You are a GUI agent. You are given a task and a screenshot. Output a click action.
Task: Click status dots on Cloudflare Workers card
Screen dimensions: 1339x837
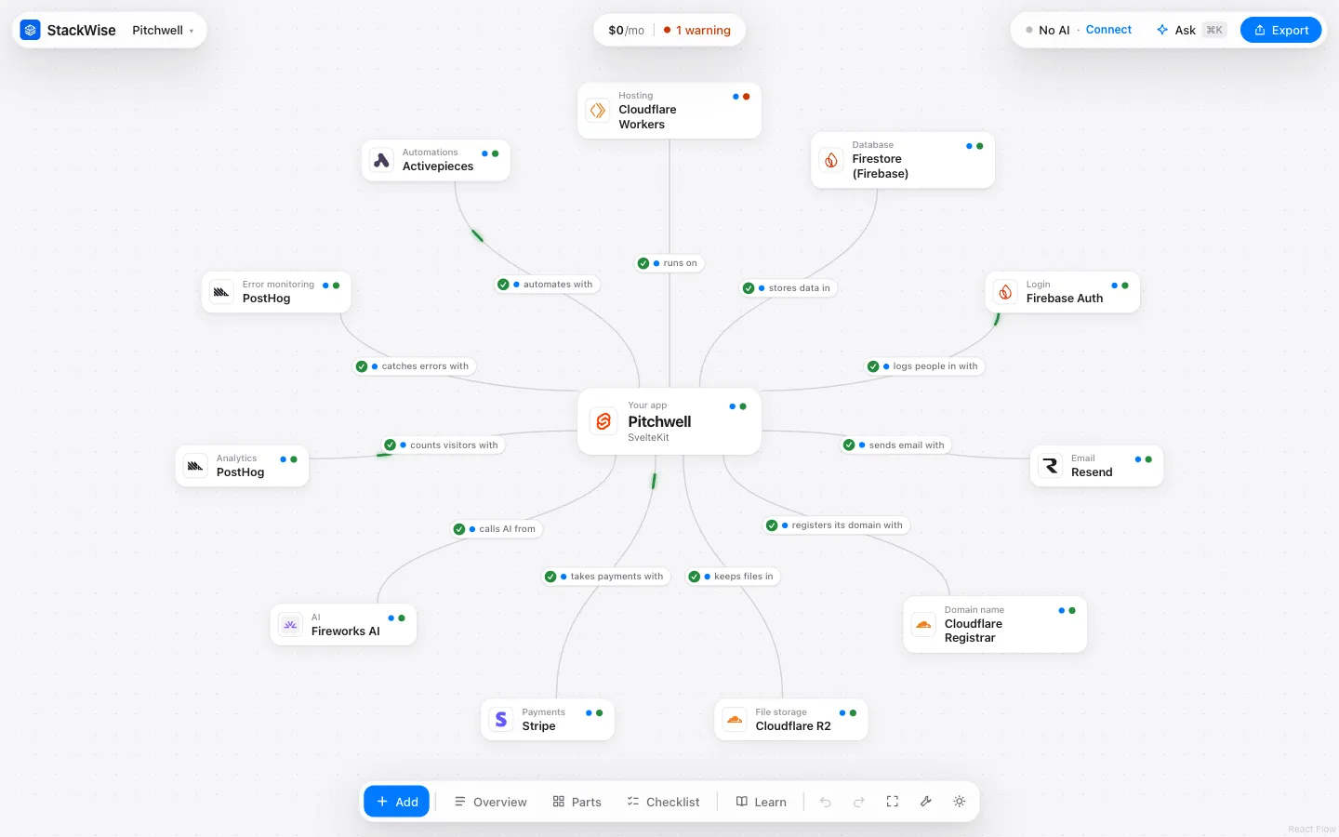pyautogui.click(x=741, y=97)
